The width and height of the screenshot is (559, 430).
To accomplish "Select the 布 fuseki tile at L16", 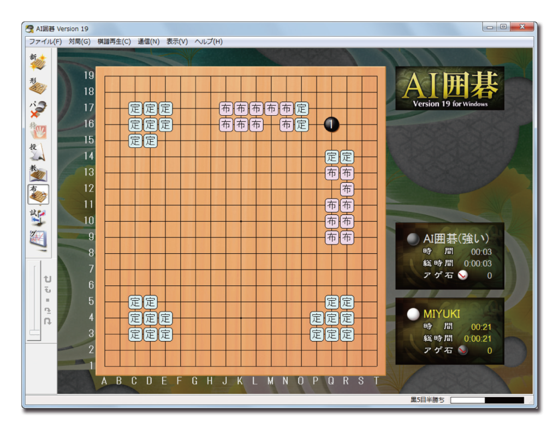I will pos(256,124).
